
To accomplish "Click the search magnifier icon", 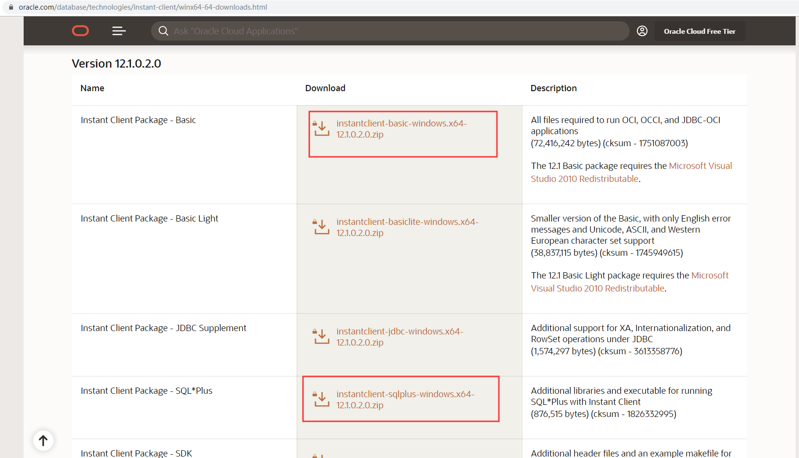I will (x=164, y=31).
